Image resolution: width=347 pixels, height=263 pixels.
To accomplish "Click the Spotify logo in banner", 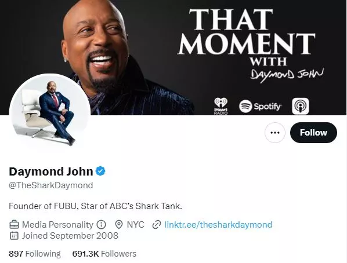I will pos(260,107).
